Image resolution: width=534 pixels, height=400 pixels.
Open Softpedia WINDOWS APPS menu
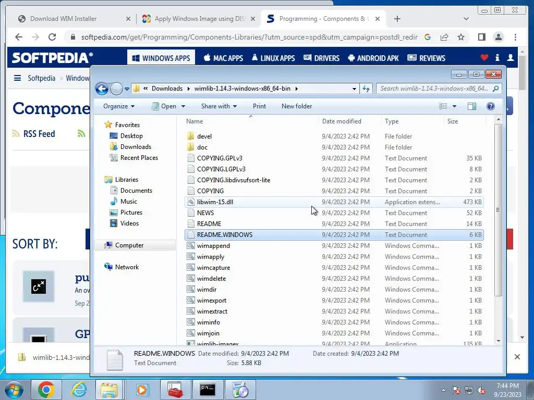(161, 58)
